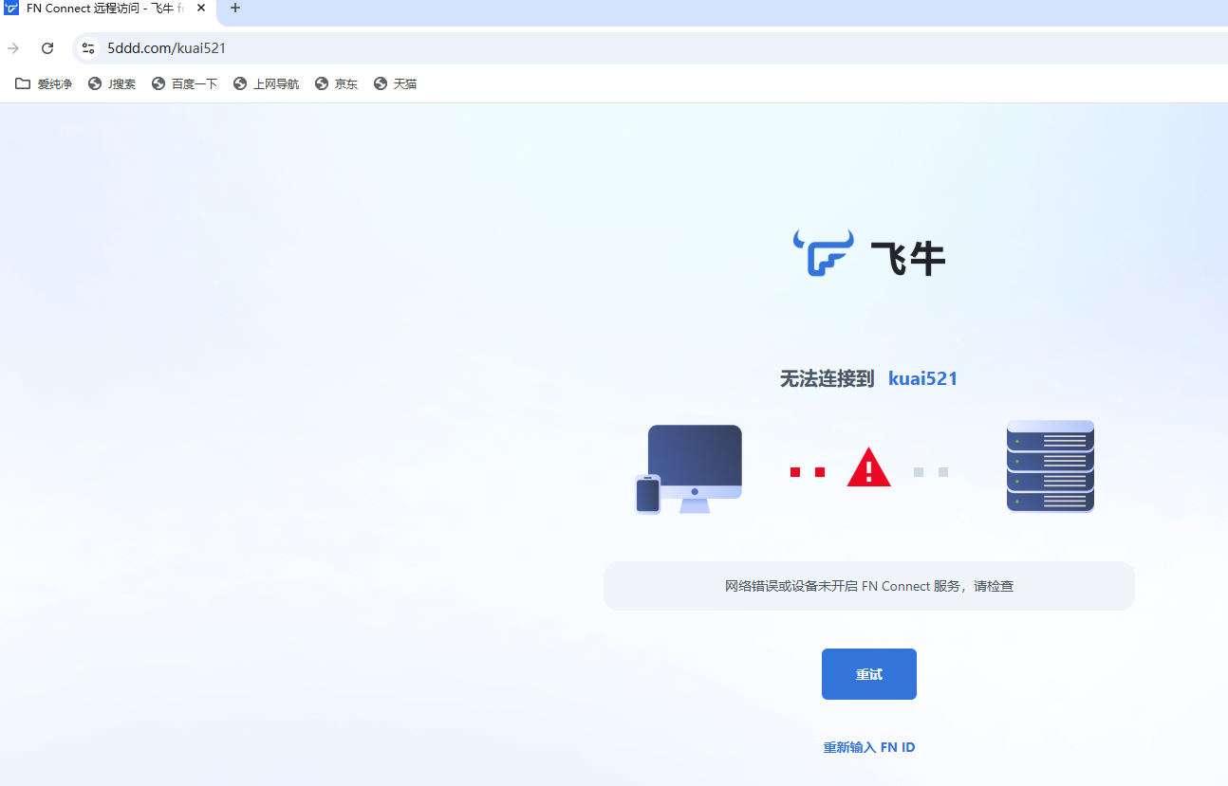Image resolution: width=1228 pixels, height=786 pixels.
Task: Open the 京东 bookmark
Action: tap(337, 83)
